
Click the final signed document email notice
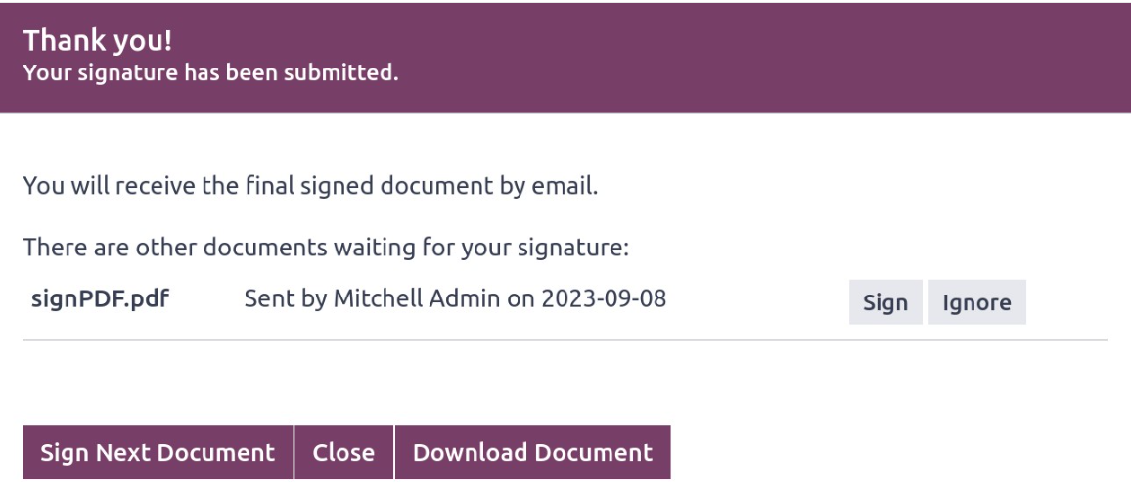click(x=310, y=185)
